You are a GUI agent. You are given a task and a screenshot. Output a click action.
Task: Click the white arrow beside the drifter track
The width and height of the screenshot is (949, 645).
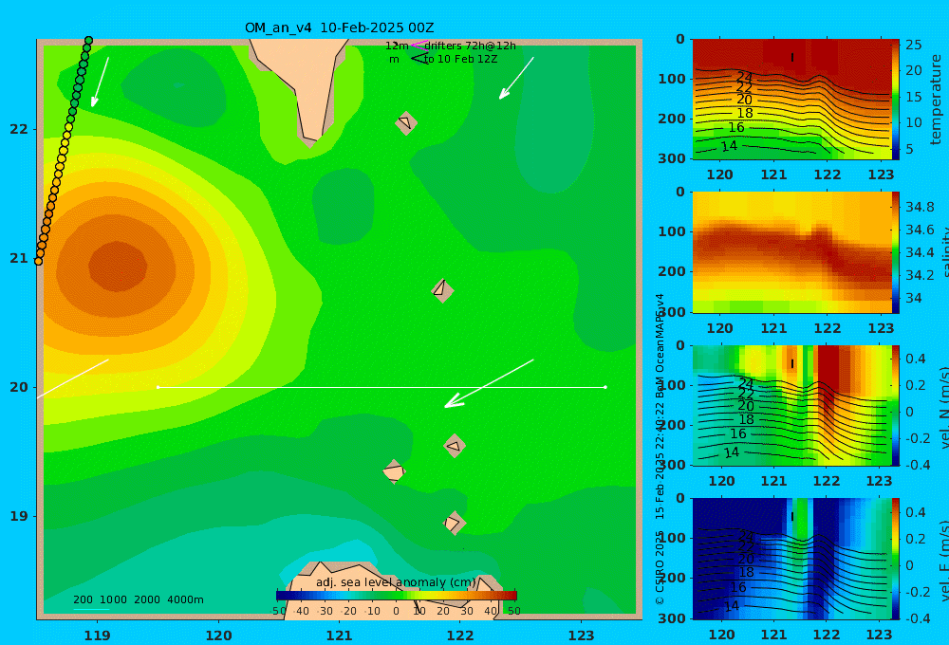pyautogui.click(x=100, y=83)
